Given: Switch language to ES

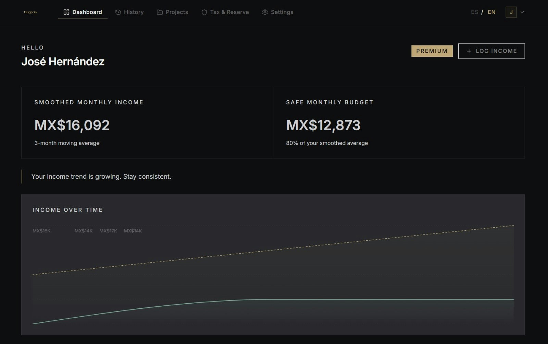Looking at the screenshot, I should click(x=474, y=12).
